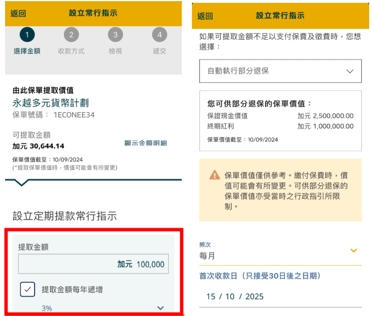
Task: Select the 永越多元貨幣計劃 policy name
Action: (50, 103)
